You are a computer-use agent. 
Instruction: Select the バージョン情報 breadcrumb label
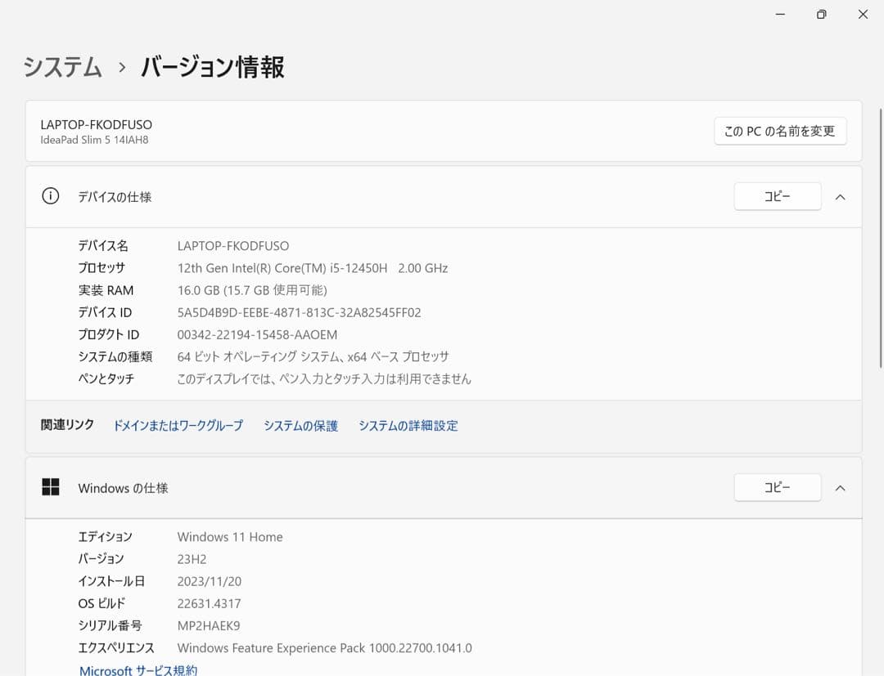[x=211, y=68]
